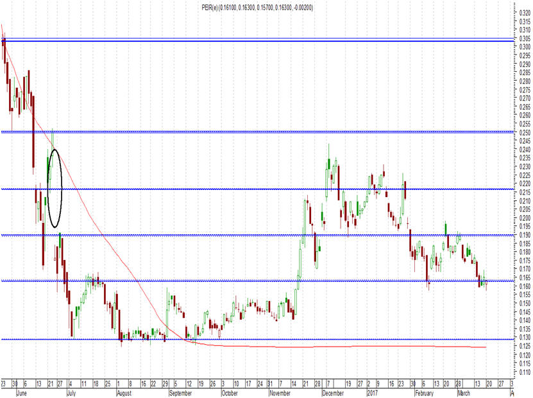Select the 24 date tick label
The width and height of the screenshot is (533, 398).
pos(260,384)
